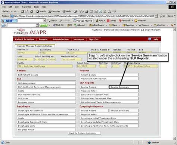Open the IM toolbar button

coord(69,25)
